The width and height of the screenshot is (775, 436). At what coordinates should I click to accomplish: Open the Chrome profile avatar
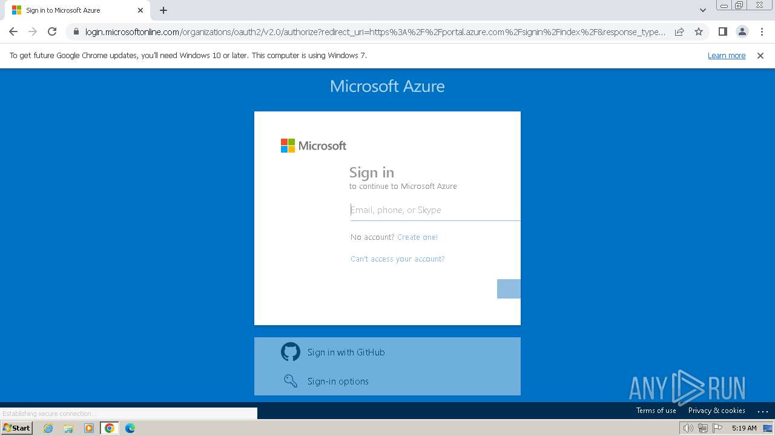(742, 31)
